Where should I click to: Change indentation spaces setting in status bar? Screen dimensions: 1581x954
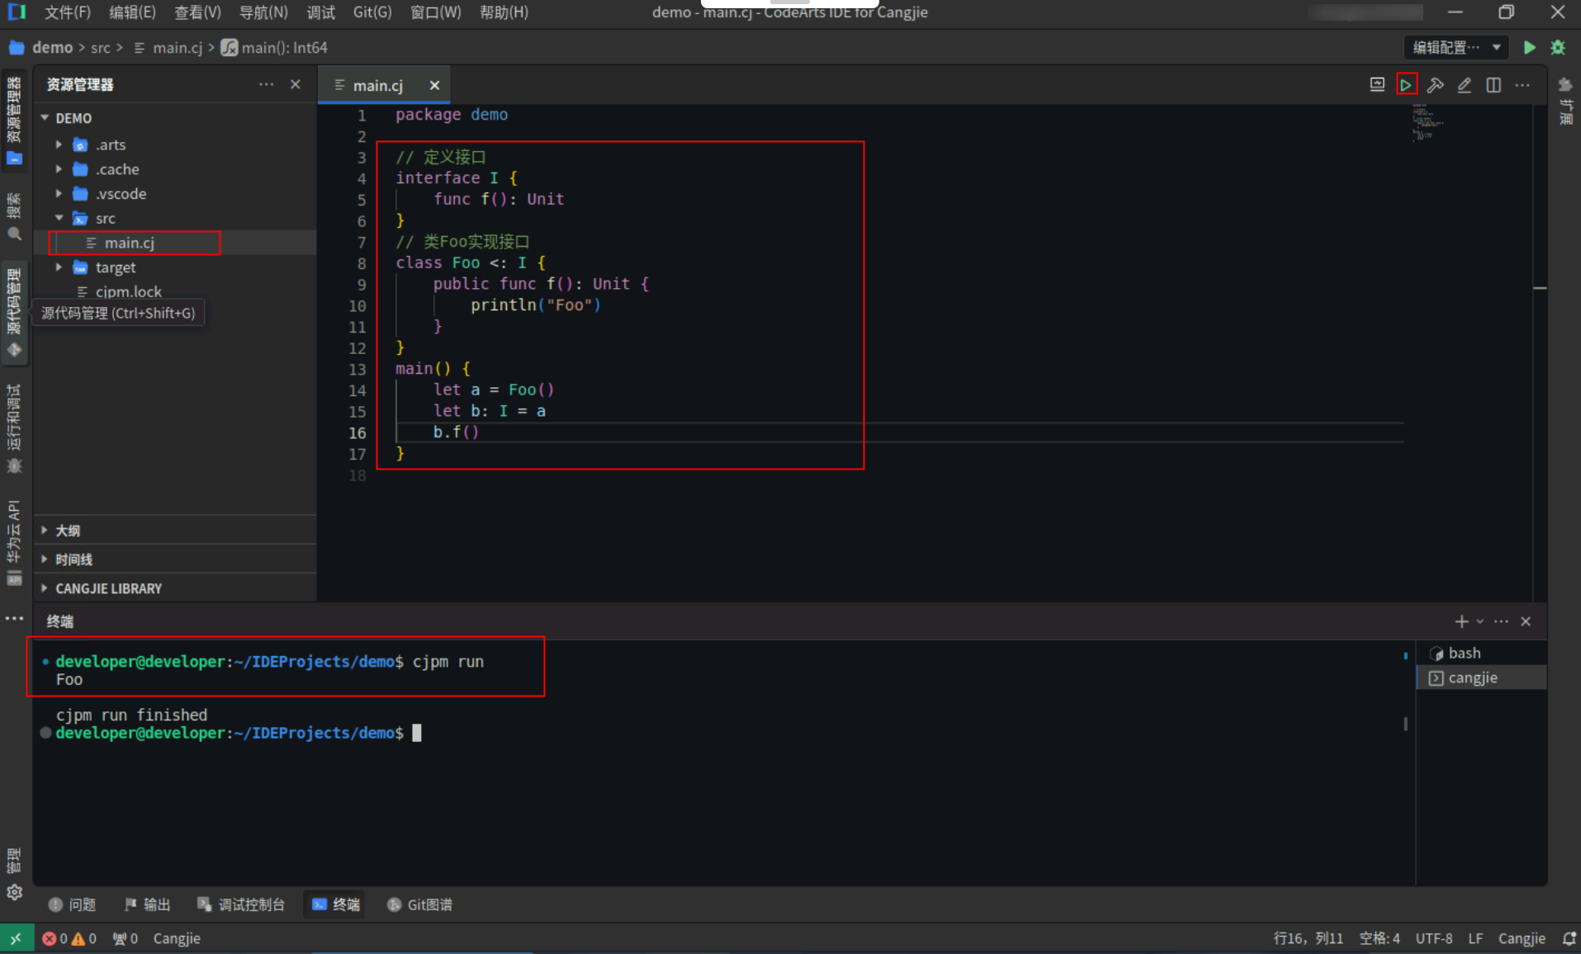pos(1380,938)
